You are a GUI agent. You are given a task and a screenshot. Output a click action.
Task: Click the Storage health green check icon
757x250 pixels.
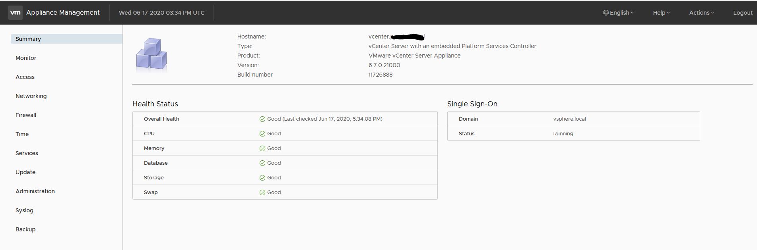(x=262, y=178)
